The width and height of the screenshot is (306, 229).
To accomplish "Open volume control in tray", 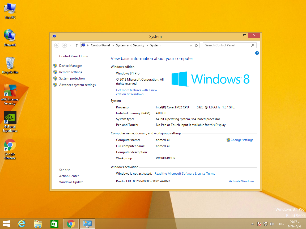I will (271, 224).
